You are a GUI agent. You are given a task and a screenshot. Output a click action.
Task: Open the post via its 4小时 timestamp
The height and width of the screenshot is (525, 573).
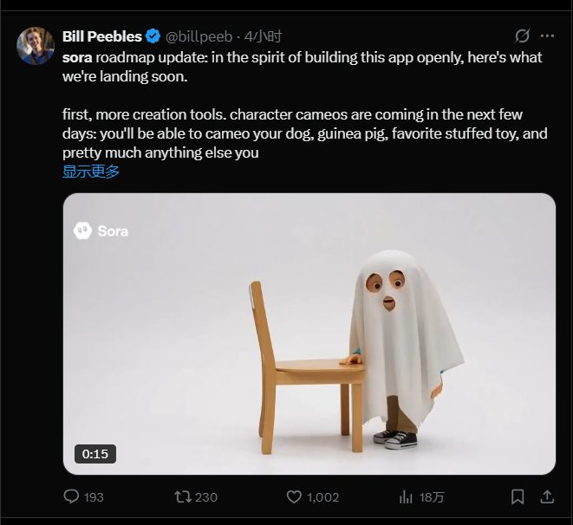[x=264, y=36]
